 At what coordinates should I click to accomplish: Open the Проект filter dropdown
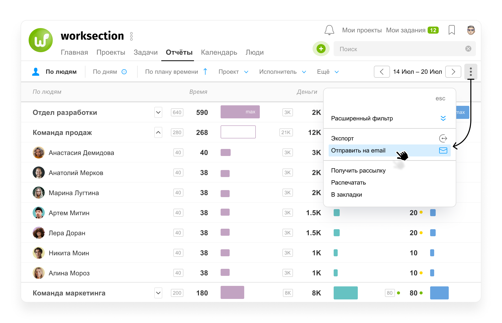233,72
